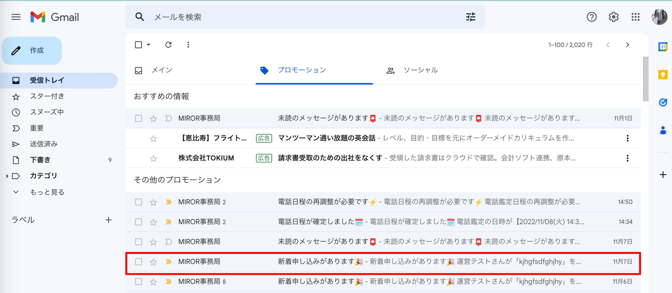Image resolution: width=672 pixels, height=293 pixels.
Task: Switch to メイン tab
Action: (x=162, y=70)
